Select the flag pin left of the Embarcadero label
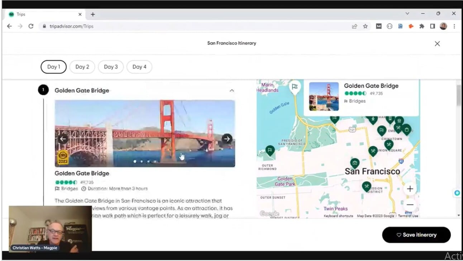Viewport: 463px width, 261px height. pyautogui.click(x=382, y=130)
